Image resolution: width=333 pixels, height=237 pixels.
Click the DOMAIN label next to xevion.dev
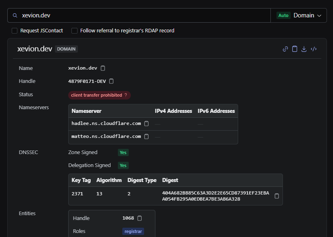point(66,49)
